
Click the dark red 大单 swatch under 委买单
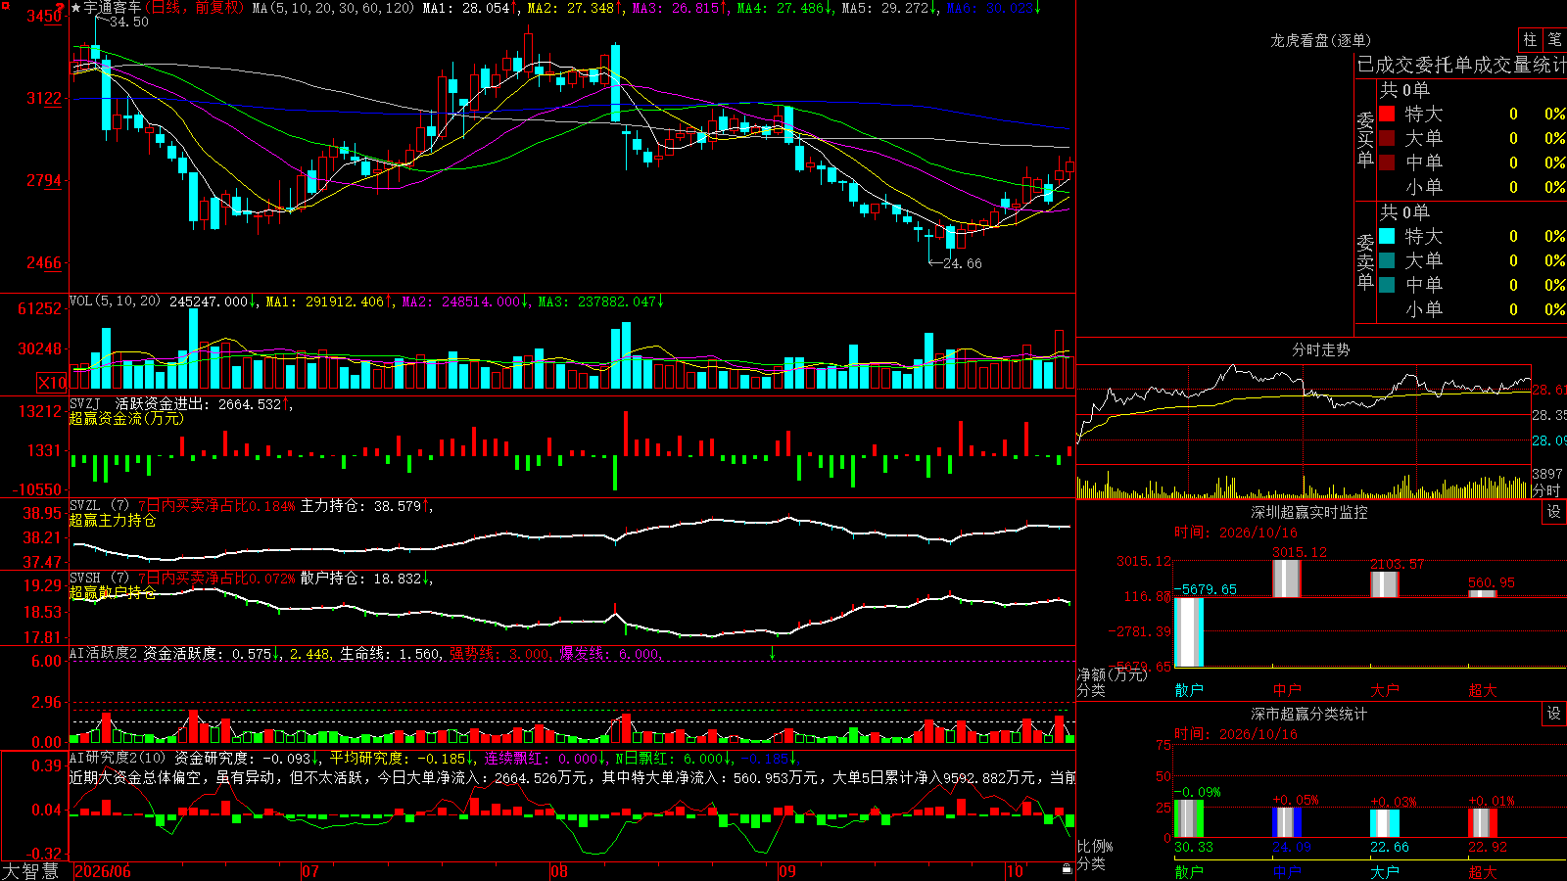(1387, 138)
